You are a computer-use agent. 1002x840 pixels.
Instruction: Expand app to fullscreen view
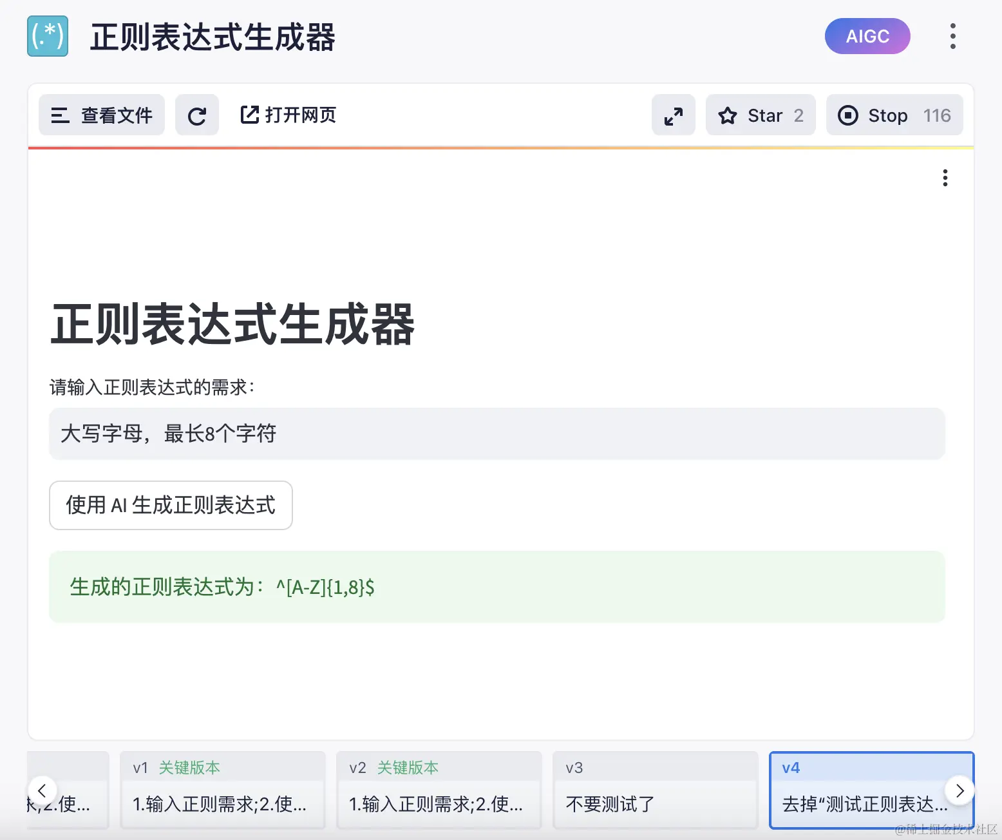point(674,115)
